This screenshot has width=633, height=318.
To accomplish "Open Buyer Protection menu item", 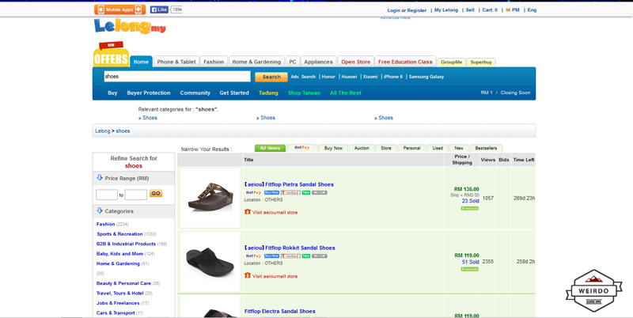I will coord(149,93).
